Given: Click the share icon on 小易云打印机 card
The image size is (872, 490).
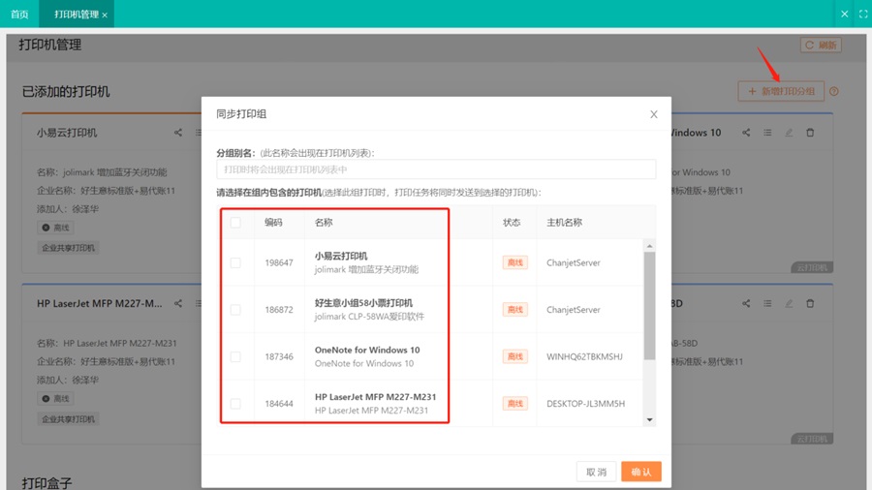Looking at the screenshot, I should click(x=178, y=133).
